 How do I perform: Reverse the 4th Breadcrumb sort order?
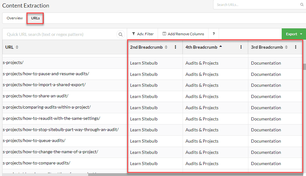tap(221, 46)
